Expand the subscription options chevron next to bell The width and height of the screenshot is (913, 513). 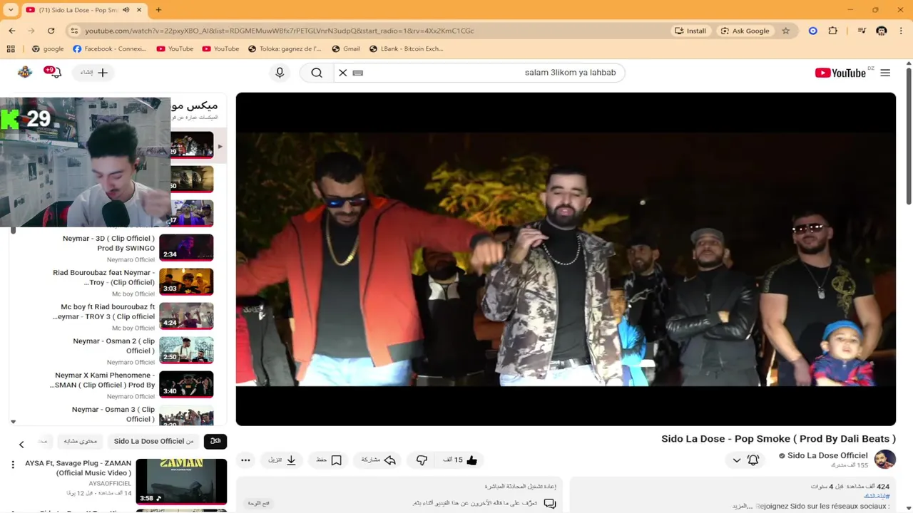pyautogui.click(x=737, y=460)
